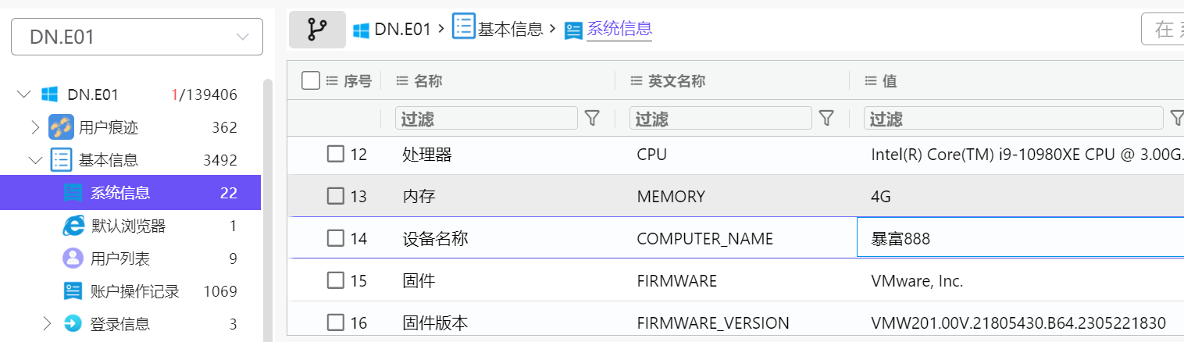Collapse the 基本信息 tree node
1184x342 pixels.
(34, 160)
